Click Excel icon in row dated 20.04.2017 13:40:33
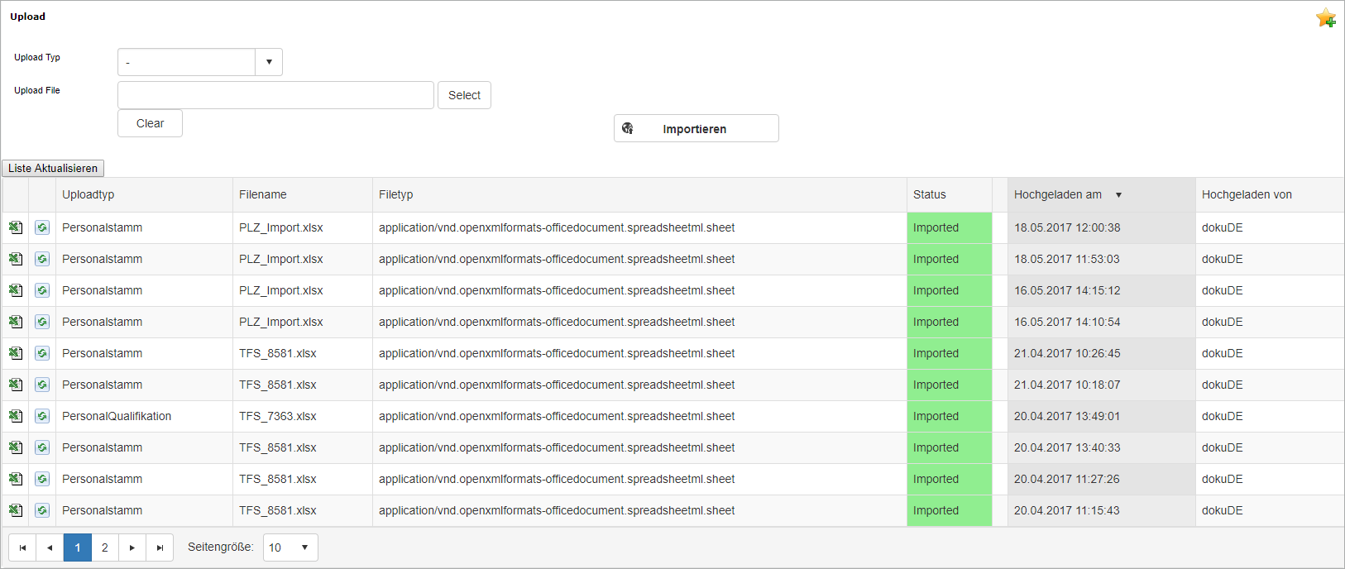The image size is (1345, 569). coord(16,447)
